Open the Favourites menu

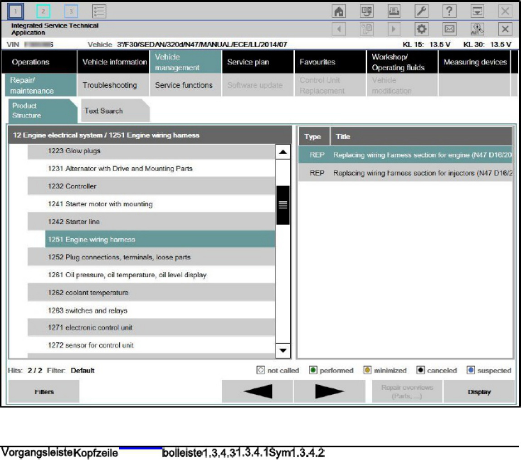click(330, 62)
